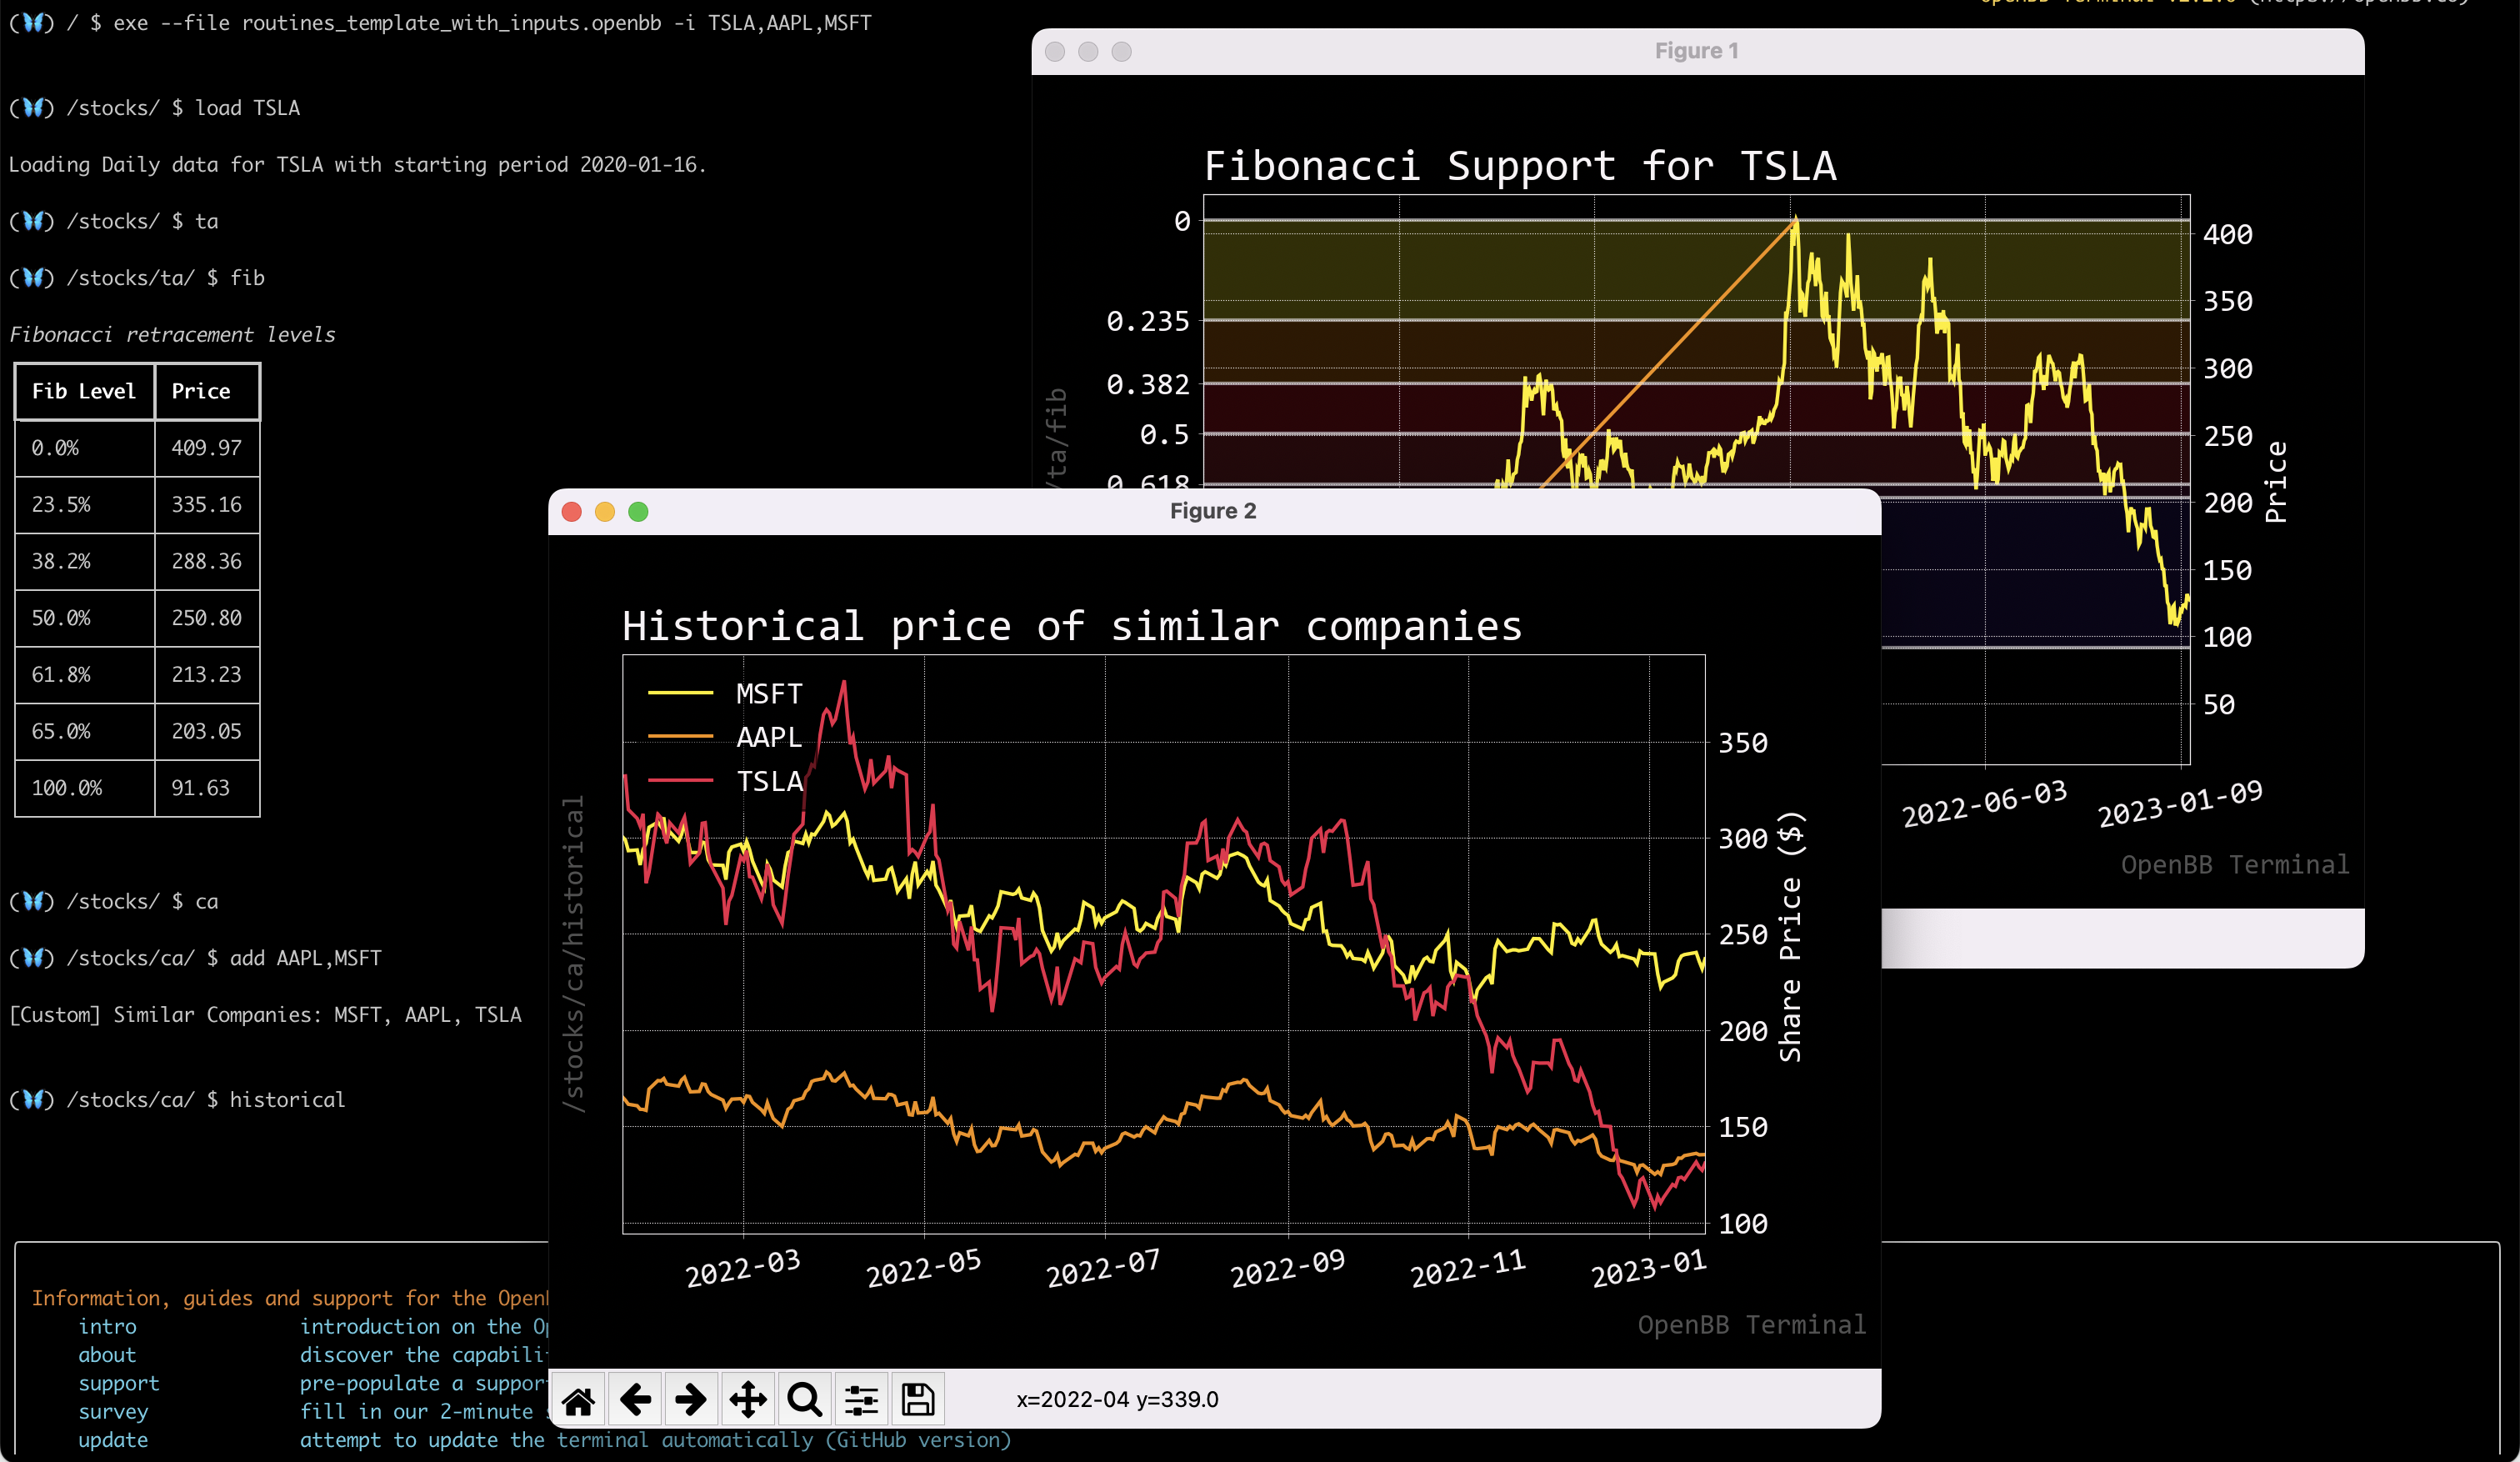Click the 'load TSLA' command line in terminal
Image resolution: width=2520 pixels, height=1462 pixels.
(155, 108)
